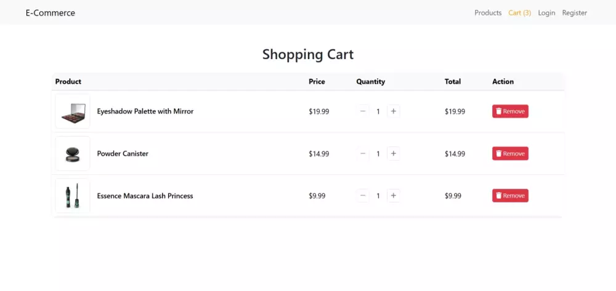Click the Essence Mascara product thumbnail
This screenshot has height=291, width=616.
tap(73, 196)
